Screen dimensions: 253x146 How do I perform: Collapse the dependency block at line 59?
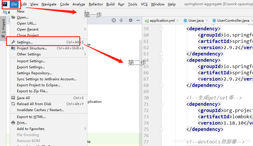point(161,29)
